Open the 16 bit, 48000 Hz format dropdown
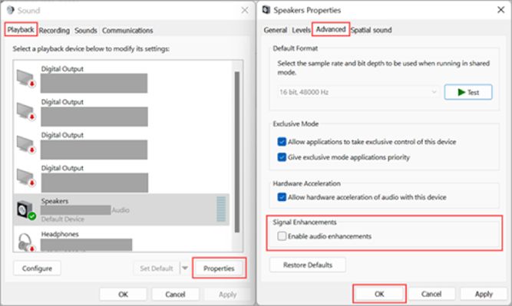 click(x=358, y=92)
